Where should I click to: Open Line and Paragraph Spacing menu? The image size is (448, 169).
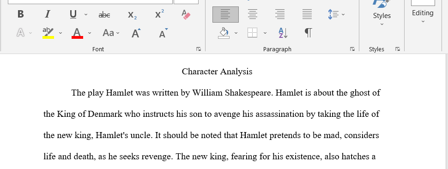click(336, 14)
